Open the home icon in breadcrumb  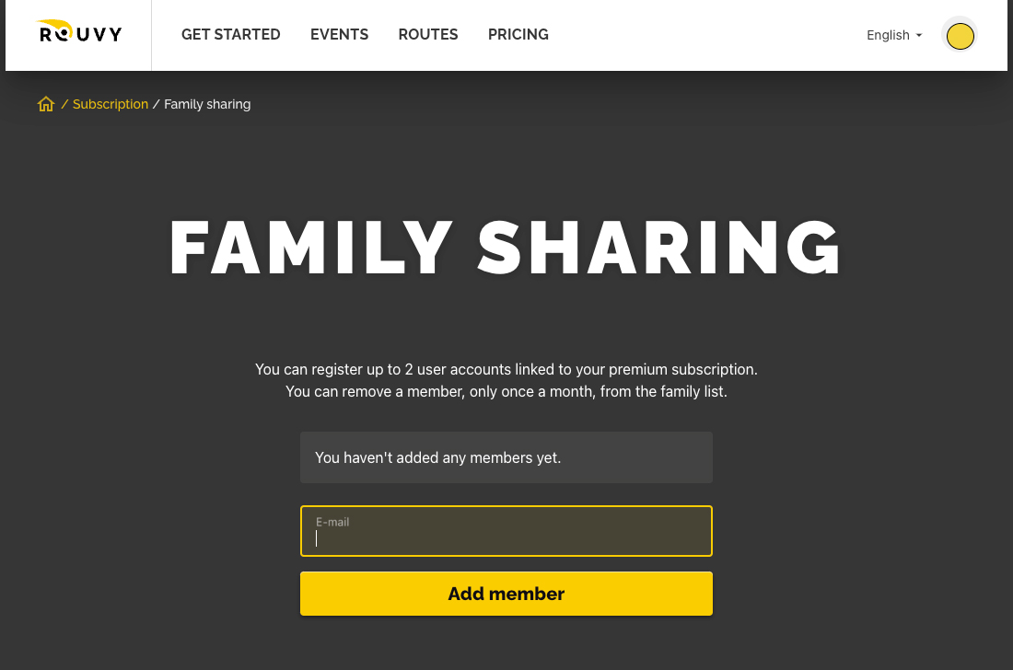click(46, 104)
